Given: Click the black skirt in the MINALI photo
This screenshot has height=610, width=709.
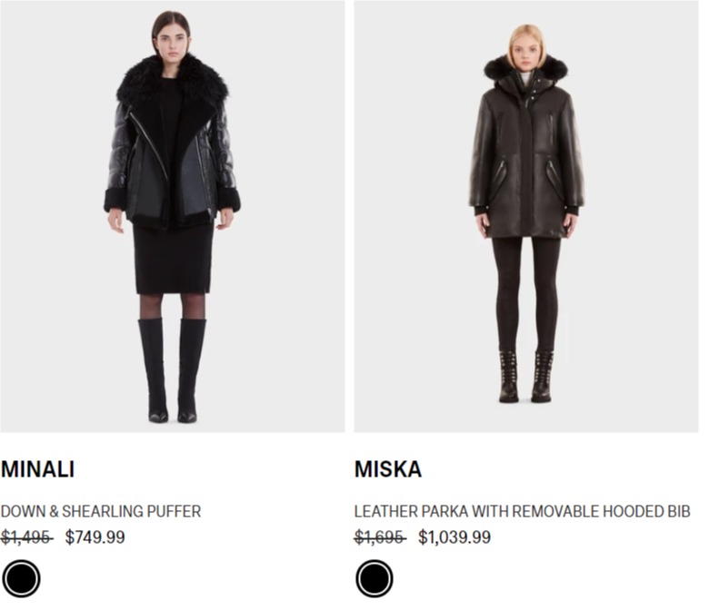Looking at the screenshot, I should (x=174, y=258).
